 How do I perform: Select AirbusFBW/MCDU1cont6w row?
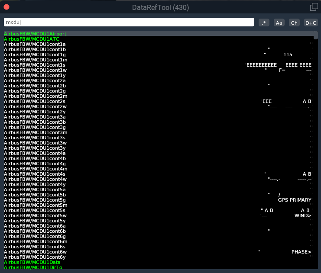pos(159,252)
